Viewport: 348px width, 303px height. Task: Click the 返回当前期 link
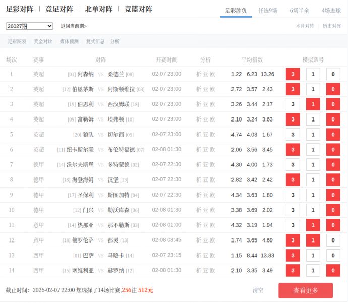(x=74, y=26)
